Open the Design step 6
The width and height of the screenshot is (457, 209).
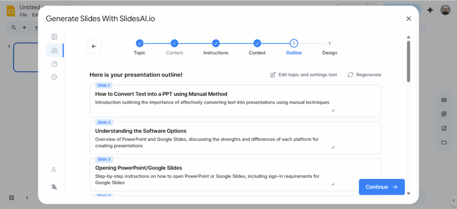tap(330, 43)
